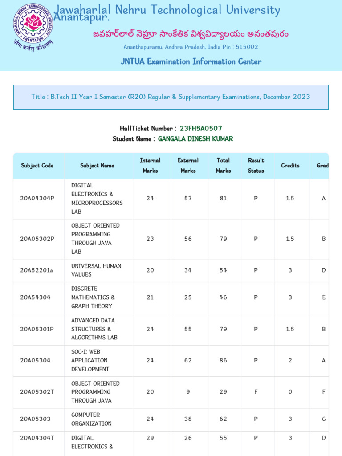Viewport: 342px width, 456px height.
Task: Click Discrete Mathematics & Graph Theory subject name
Action: pyautogui.click(x=93, y=297)
